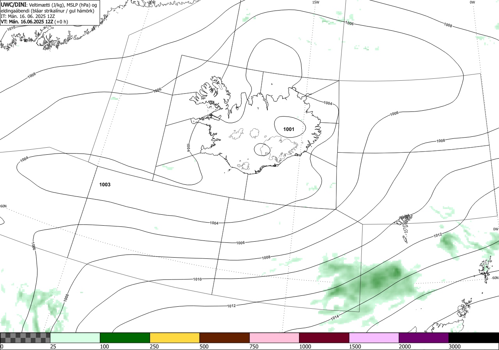499x350 pixels.
Task: Click the legend value label 100
Action: tap(104, 346)
